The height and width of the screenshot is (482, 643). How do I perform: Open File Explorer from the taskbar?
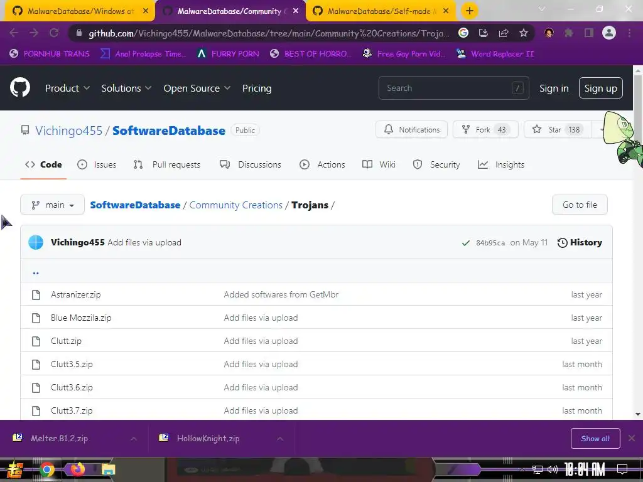[108, 469]
